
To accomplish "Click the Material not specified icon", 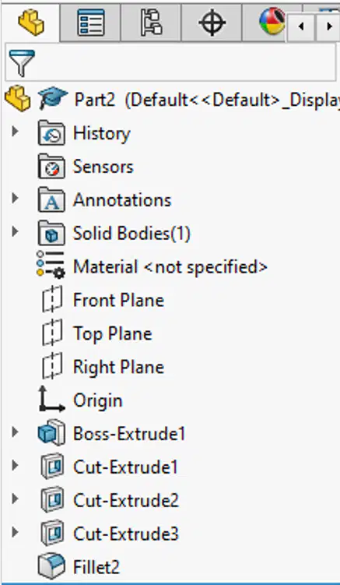I will click(51, 265).
